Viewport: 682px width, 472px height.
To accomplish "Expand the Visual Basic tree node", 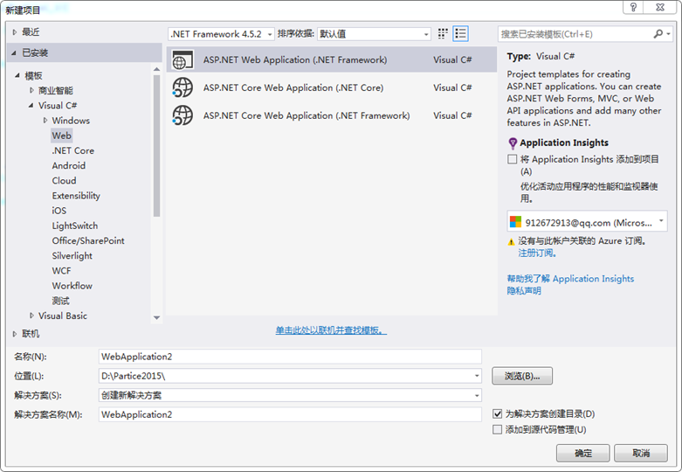I will click(x=31, y=316).
